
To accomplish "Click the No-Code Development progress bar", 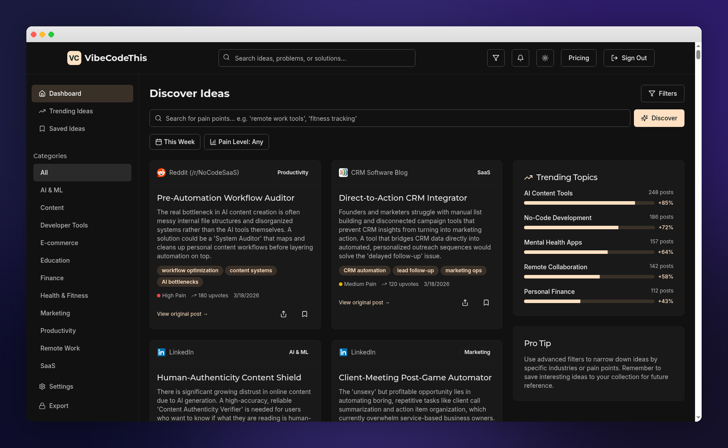I will [589, 228].
